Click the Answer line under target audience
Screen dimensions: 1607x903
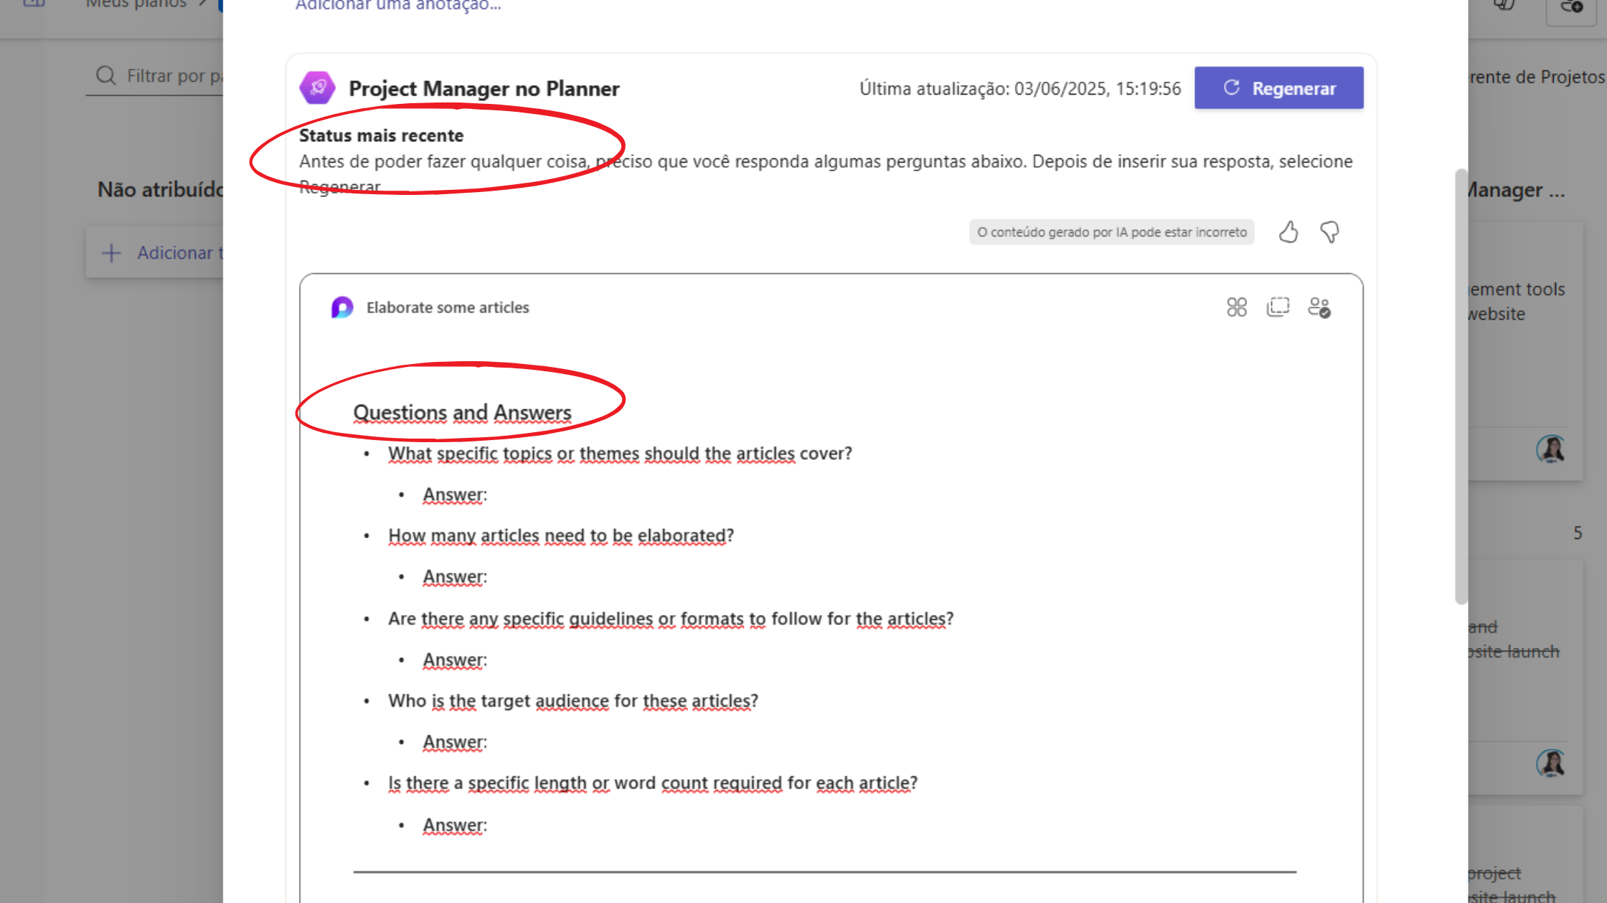455,742
